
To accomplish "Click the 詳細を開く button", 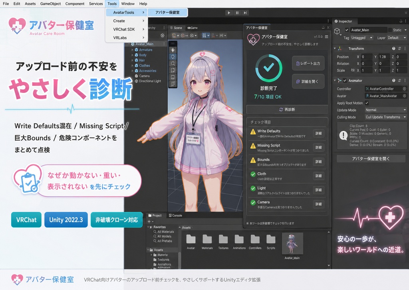I will coord(308,82).
